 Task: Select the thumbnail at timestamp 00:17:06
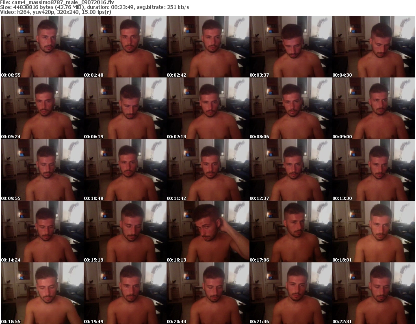tap(290, 232)
